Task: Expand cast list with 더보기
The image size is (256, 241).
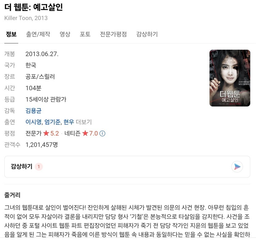Action: coord(84,122)
